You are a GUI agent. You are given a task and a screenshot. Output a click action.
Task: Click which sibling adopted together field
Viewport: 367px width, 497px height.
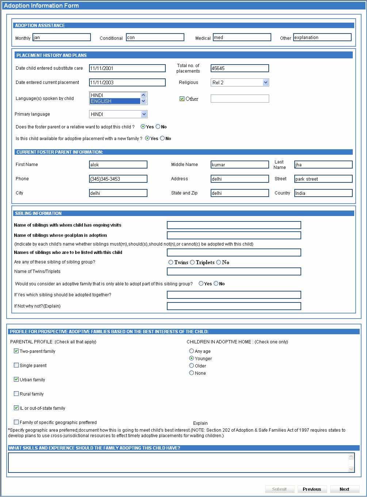tap(234, 295)
